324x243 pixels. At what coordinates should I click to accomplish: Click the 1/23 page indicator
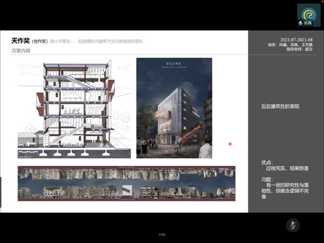pos(162,235)
